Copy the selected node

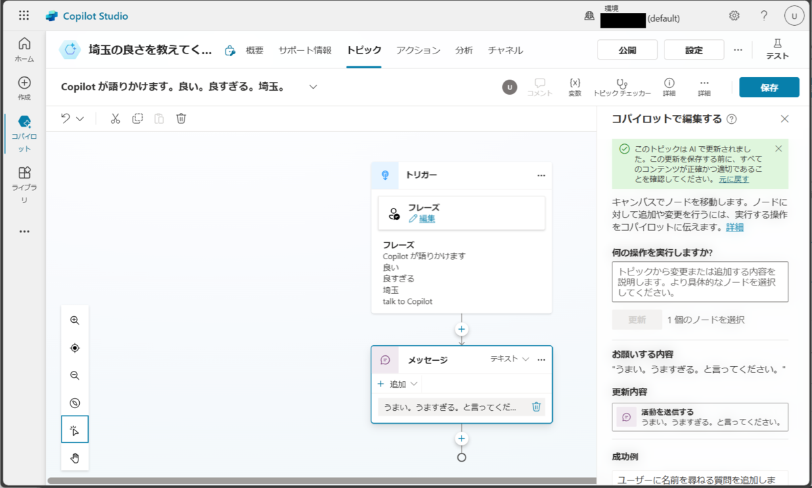137,118
